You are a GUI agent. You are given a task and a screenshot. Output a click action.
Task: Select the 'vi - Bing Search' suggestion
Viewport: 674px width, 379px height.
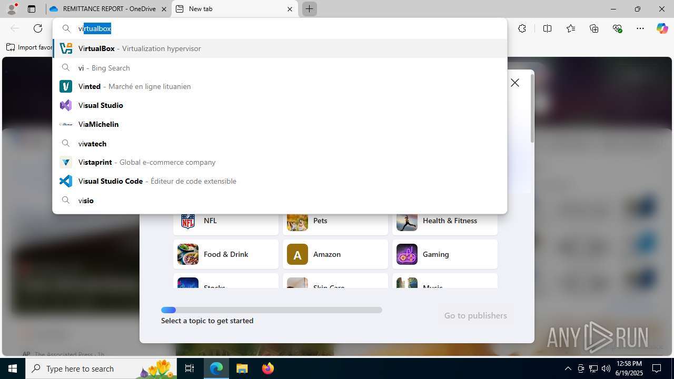coord(280,68)
